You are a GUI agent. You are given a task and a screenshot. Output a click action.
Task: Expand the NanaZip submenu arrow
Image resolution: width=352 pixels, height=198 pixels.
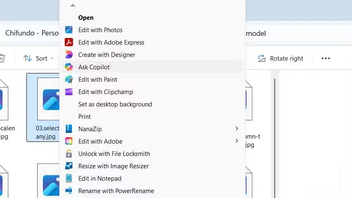click(x=237, y=129)
